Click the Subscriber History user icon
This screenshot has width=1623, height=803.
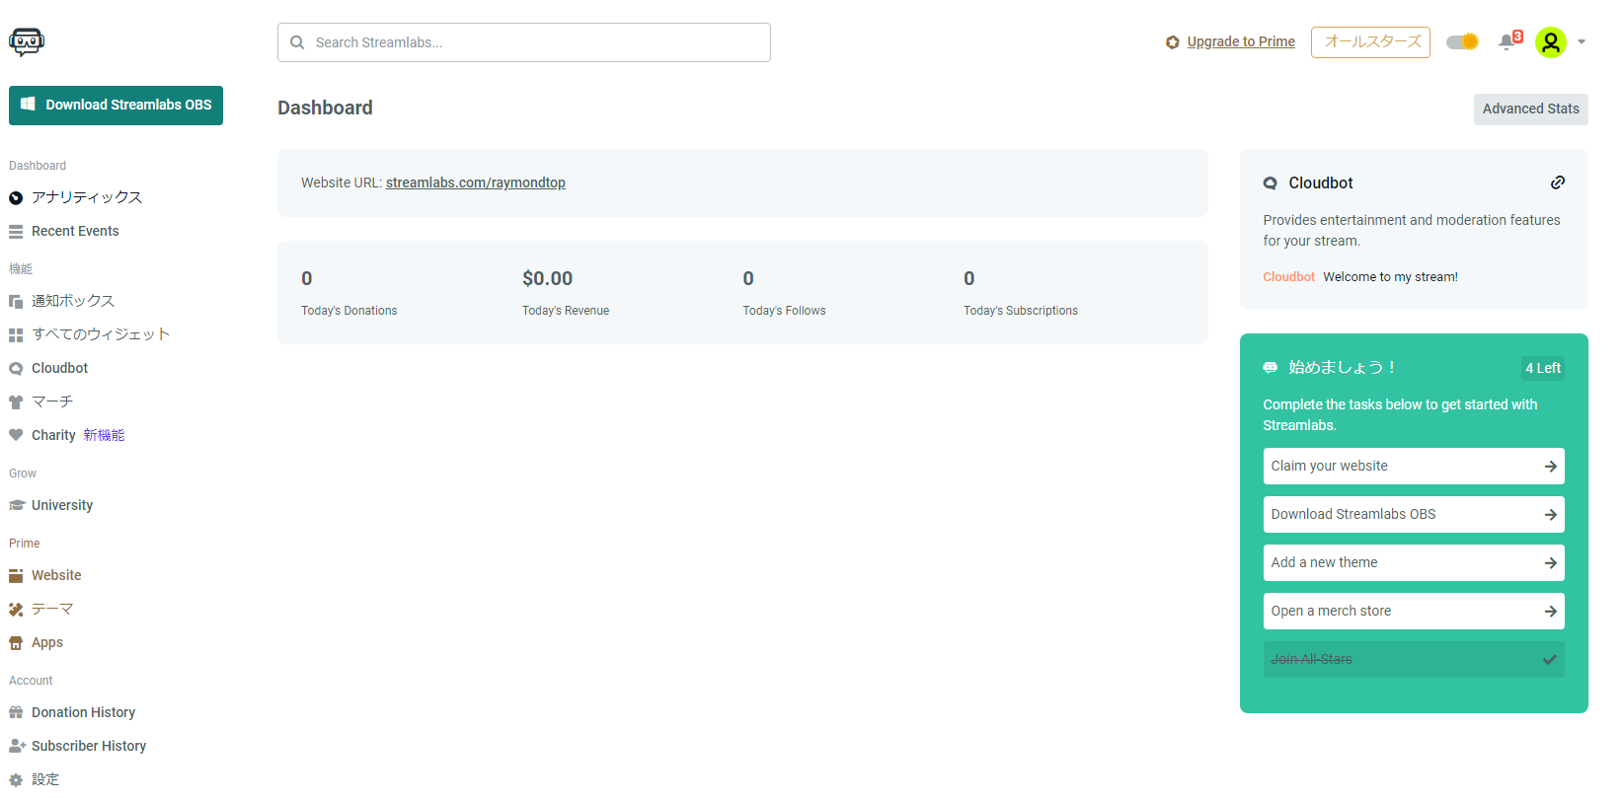[17, 746]
